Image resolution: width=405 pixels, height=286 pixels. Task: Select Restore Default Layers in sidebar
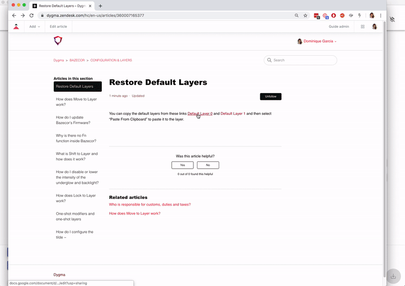(78, 87)
